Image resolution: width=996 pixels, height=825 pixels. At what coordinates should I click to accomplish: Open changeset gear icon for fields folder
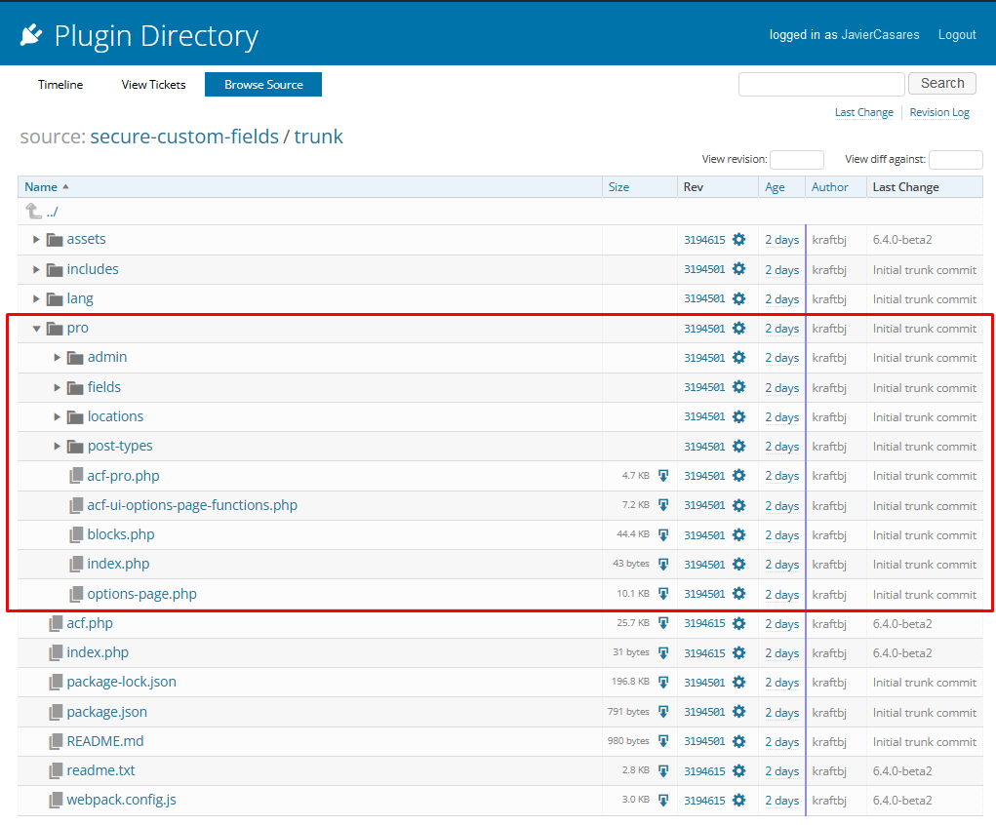(738, 387)
